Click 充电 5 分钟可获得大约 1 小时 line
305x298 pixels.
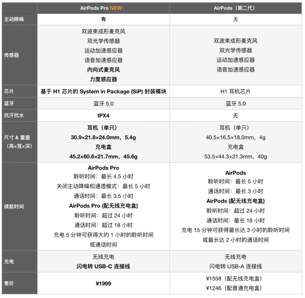103,235
